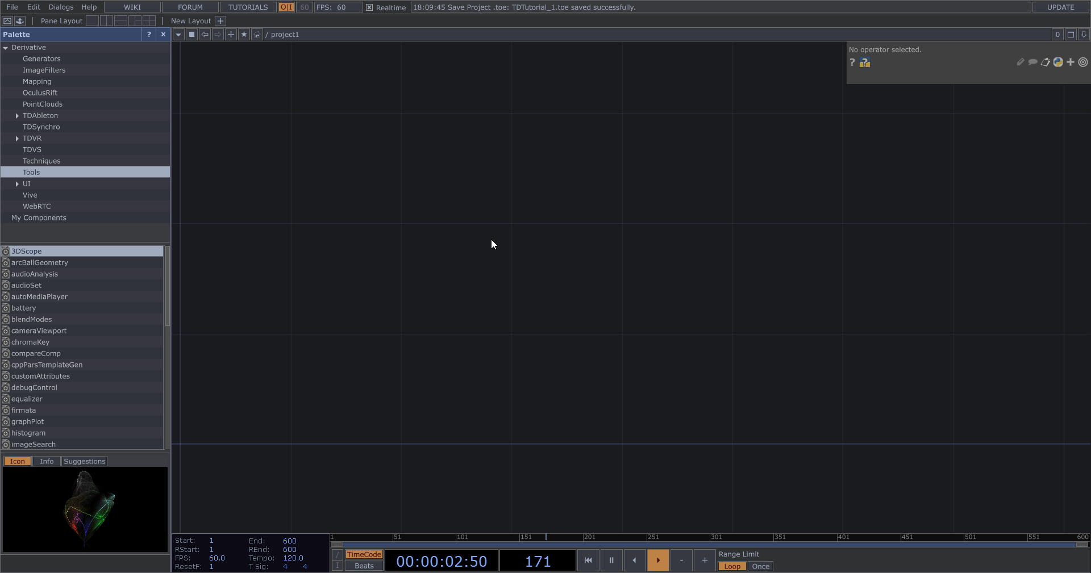Enable Once range limit mode

(760, 566)
